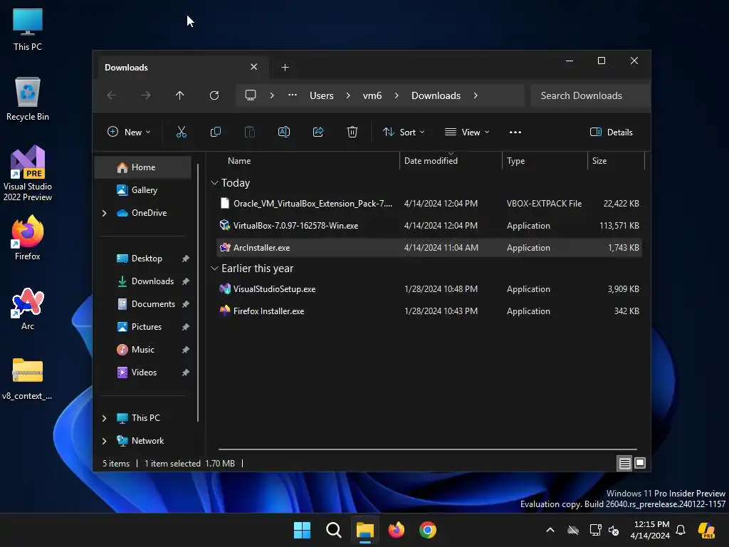Click the Forward navigation arrow
The image size is (729, 547).
(145, 95)
